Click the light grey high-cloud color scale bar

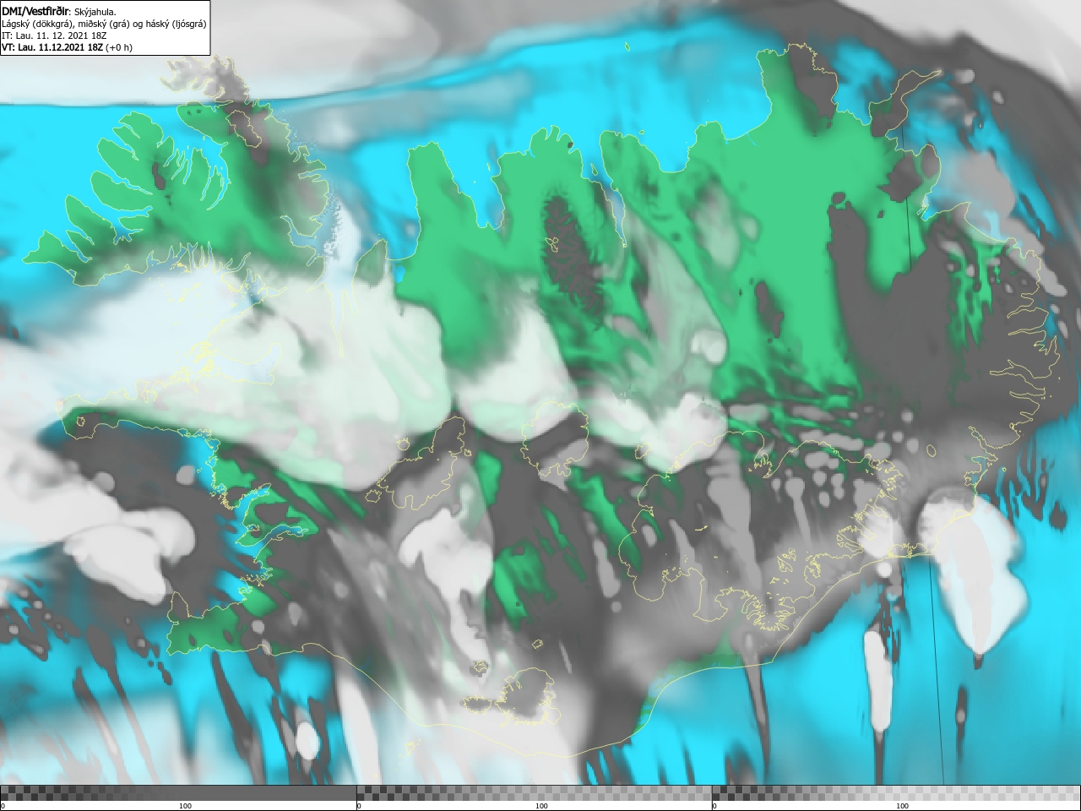(896, 792)
